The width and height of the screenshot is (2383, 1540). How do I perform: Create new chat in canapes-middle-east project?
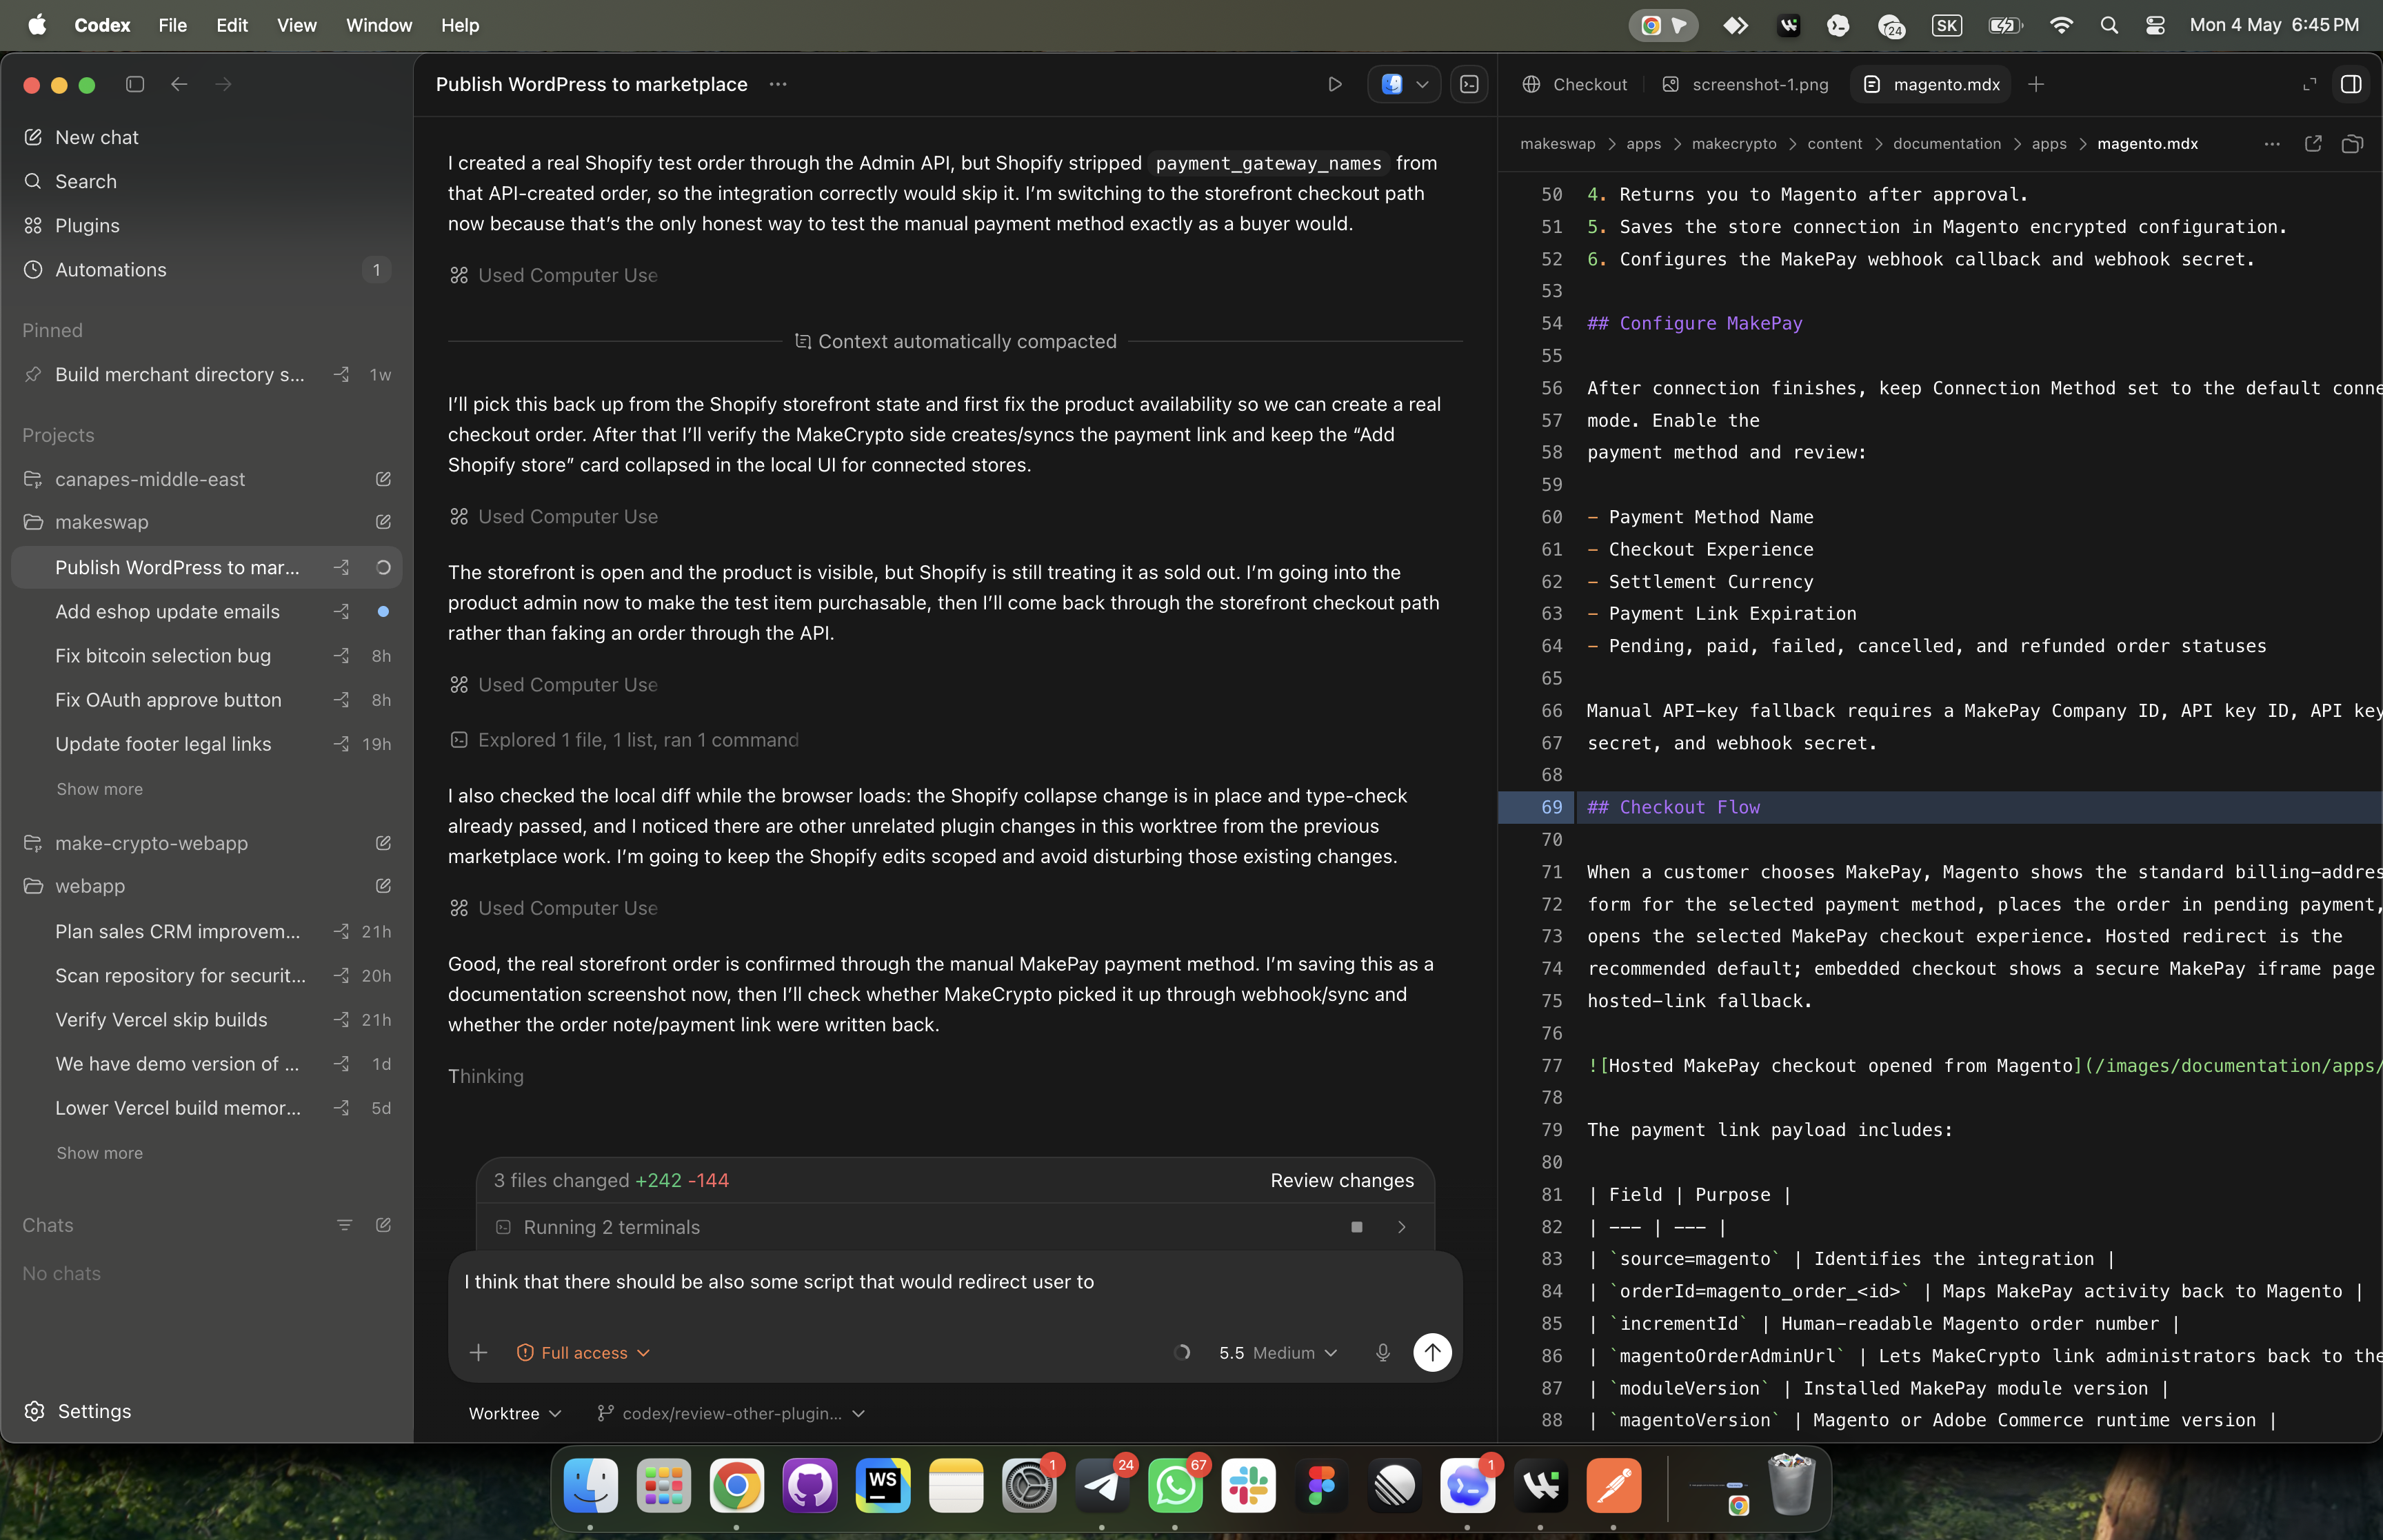(x=383, y=479)
